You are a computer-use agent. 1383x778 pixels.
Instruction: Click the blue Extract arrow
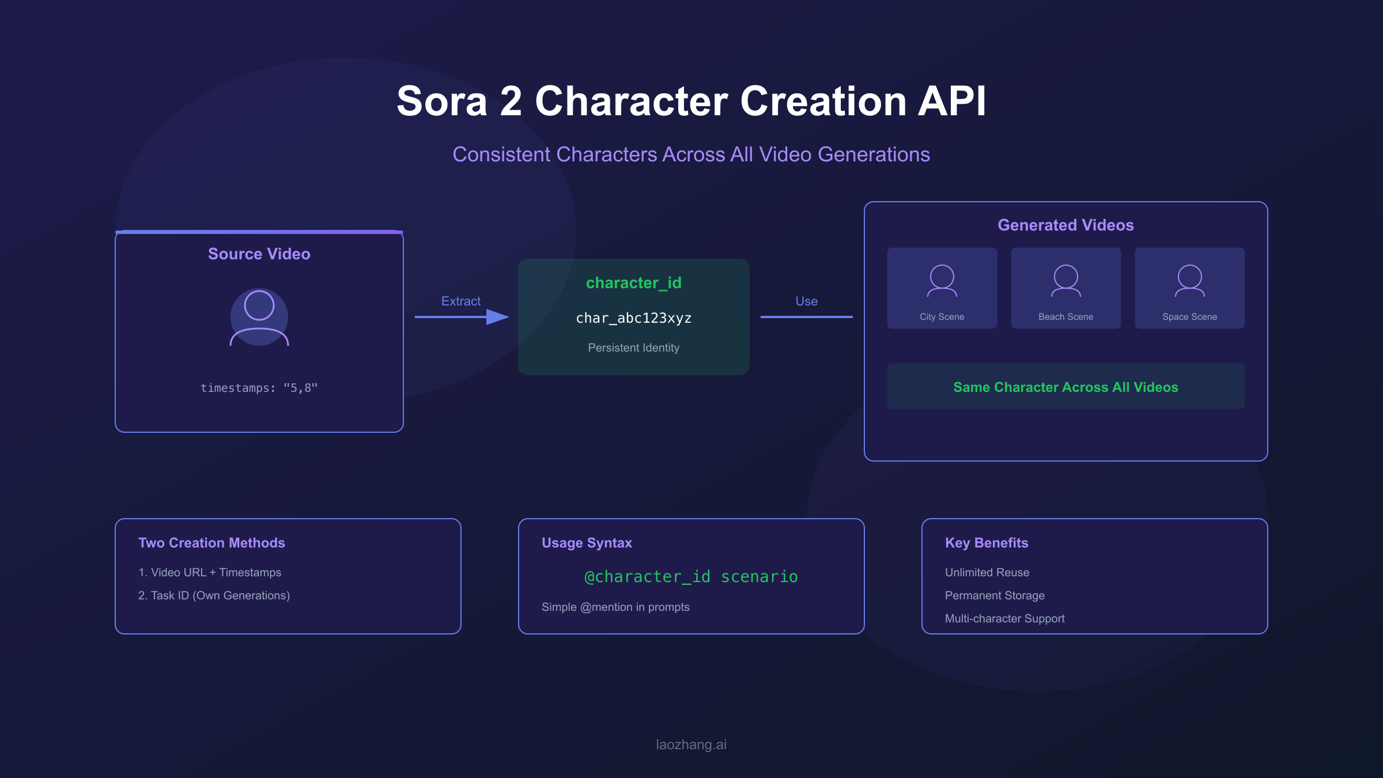(x=461, y=316)
